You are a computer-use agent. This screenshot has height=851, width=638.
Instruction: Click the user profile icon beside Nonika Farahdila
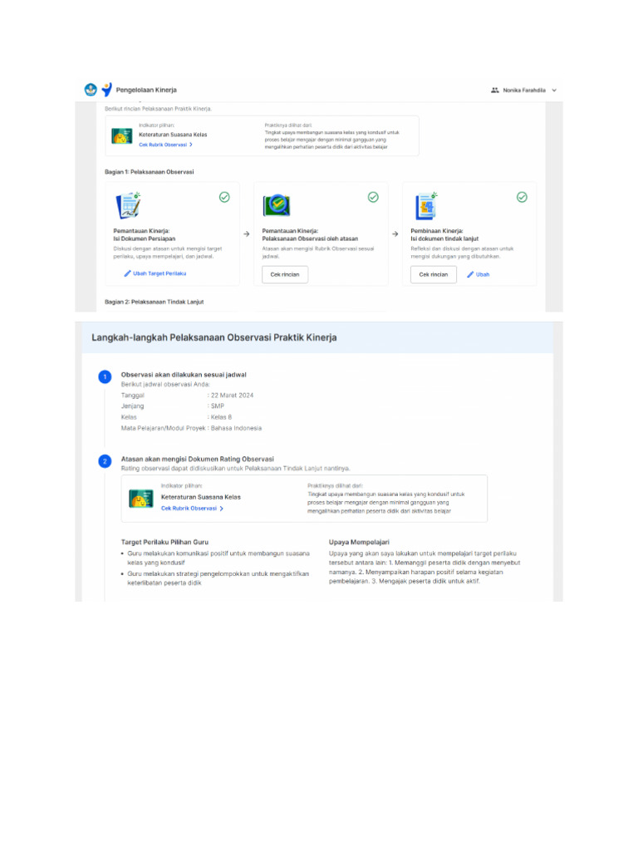[x=495, y=90]
